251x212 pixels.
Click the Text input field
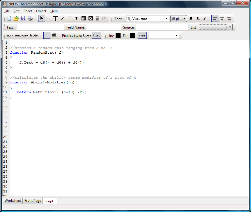tap(40, 27)
